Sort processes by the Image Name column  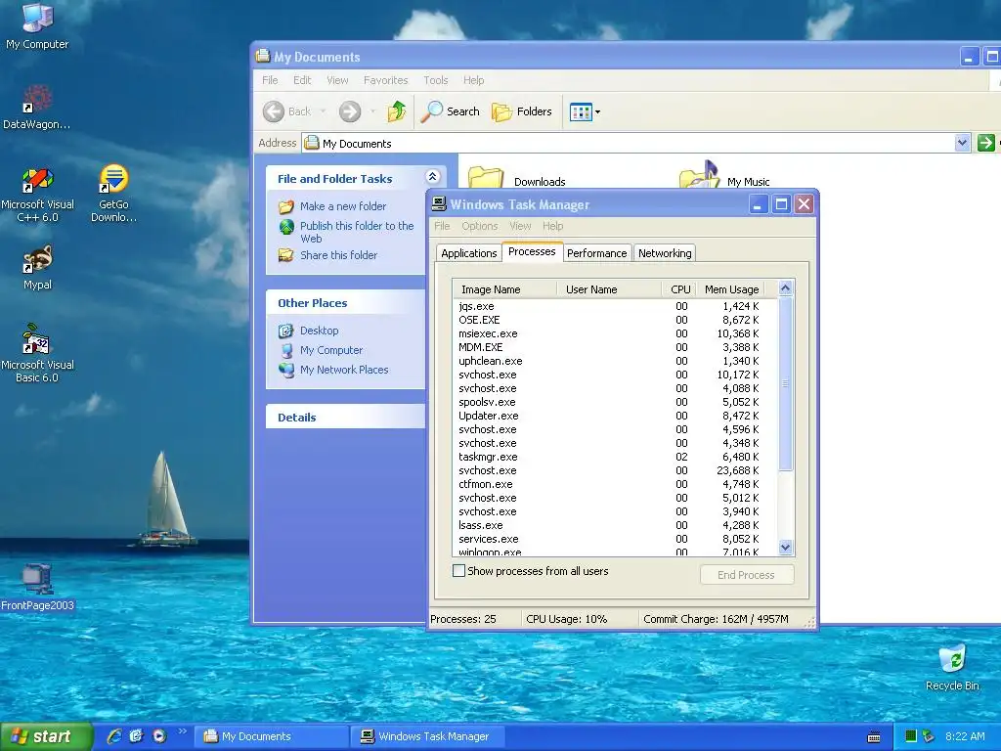click(505, 289)
